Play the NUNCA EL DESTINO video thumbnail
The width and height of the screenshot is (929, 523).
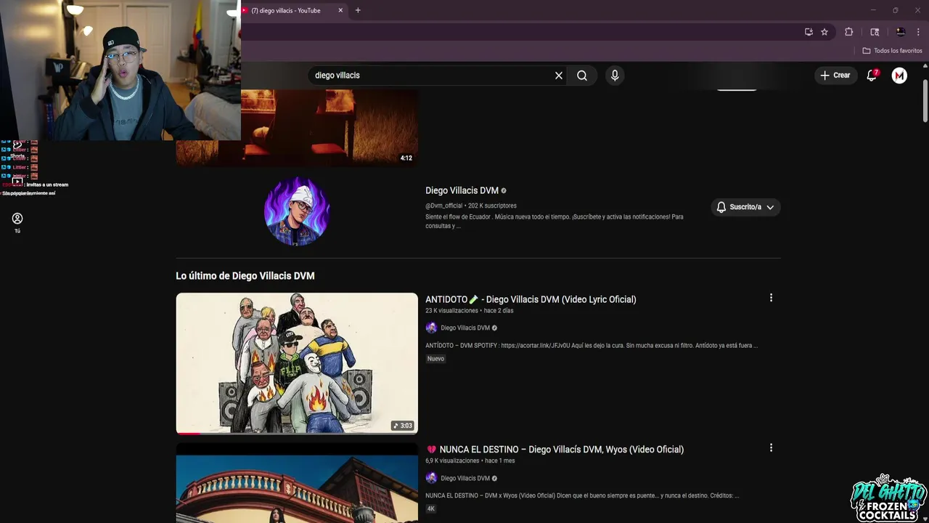click(297, 483)
